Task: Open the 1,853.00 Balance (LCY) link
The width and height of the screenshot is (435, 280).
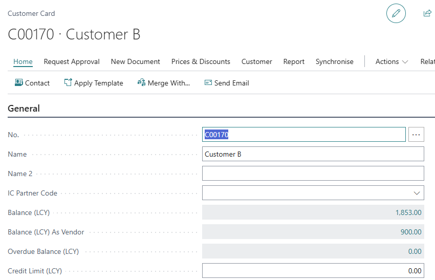Action: [x=408, y=212]
